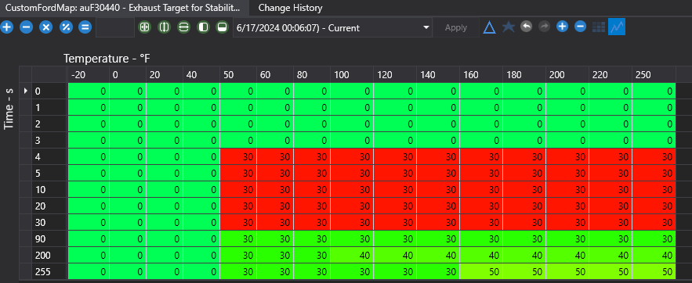Click Time row header 255
Viewport: 692px width, 283px height.
[x=49, y=272]
